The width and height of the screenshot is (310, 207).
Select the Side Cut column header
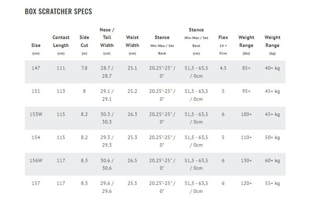84,41
